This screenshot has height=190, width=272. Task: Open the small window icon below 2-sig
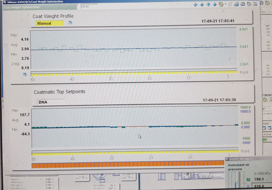tap(25, 75)
